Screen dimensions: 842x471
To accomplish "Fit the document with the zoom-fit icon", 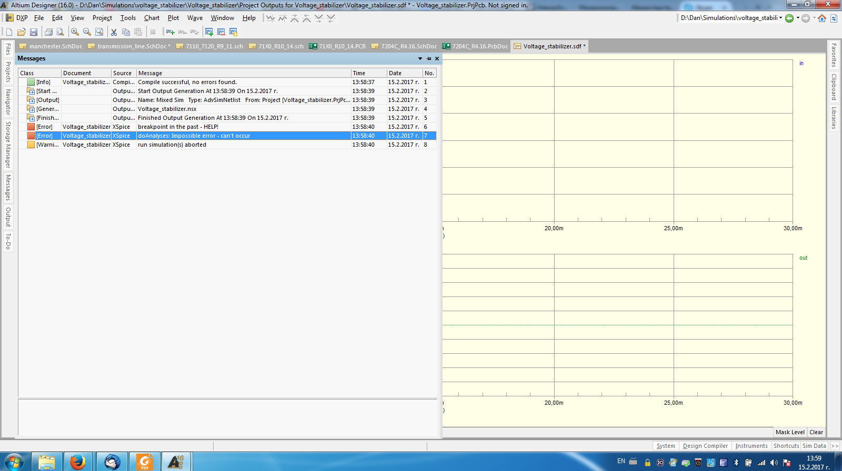I will [99, 32].
